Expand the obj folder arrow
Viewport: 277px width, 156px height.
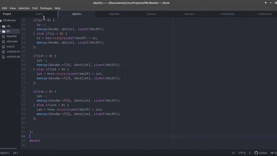coord(0,26)
